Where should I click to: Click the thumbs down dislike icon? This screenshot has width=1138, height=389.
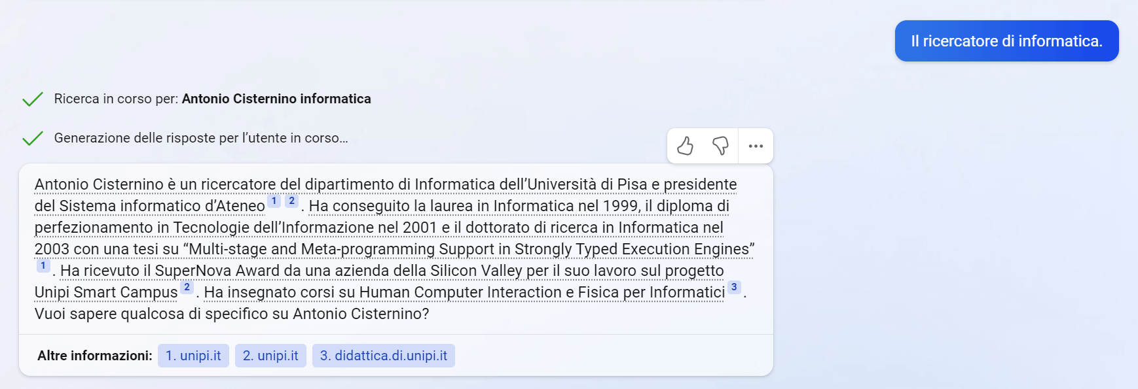point(720,146)
